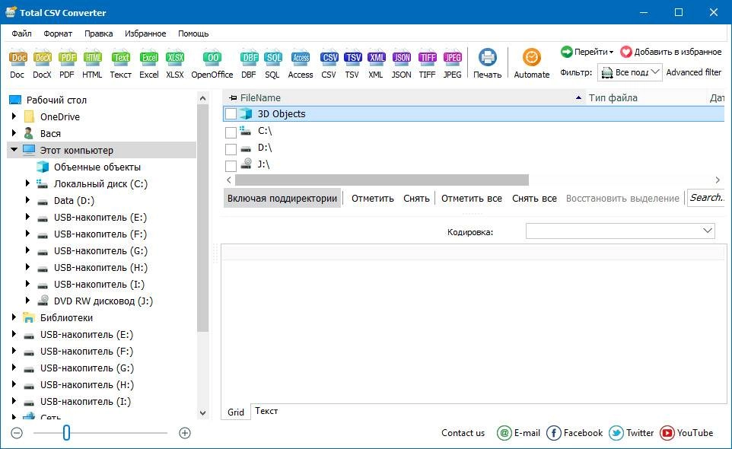Viewport: 732px width, 449px height.
Task: Open the Advanced filter link
Action: tap(694, 72)
